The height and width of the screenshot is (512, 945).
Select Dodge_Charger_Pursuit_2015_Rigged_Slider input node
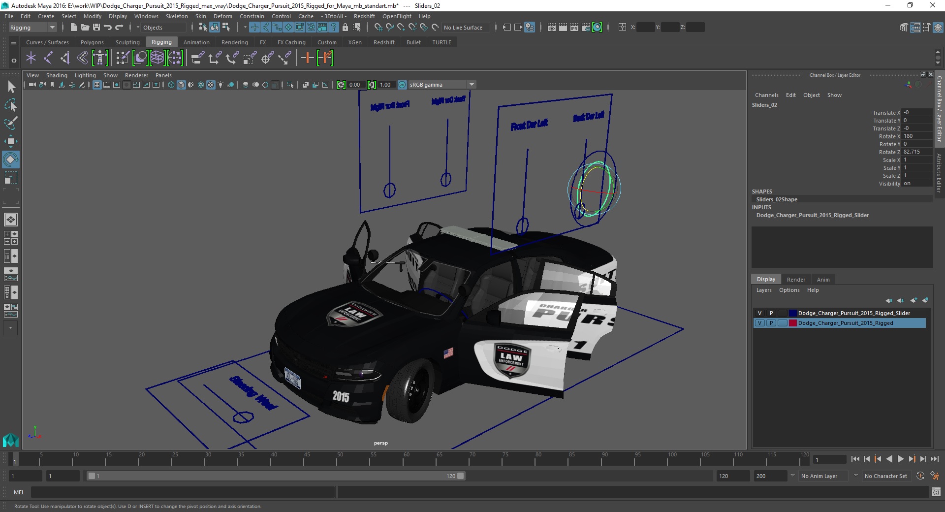point(812,215)
